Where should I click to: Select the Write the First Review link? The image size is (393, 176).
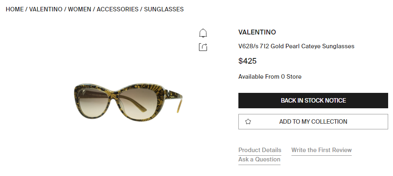click(321, 150)
